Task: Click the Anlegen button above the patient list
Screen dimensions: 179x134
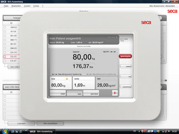Action: (x=12, y=18)
